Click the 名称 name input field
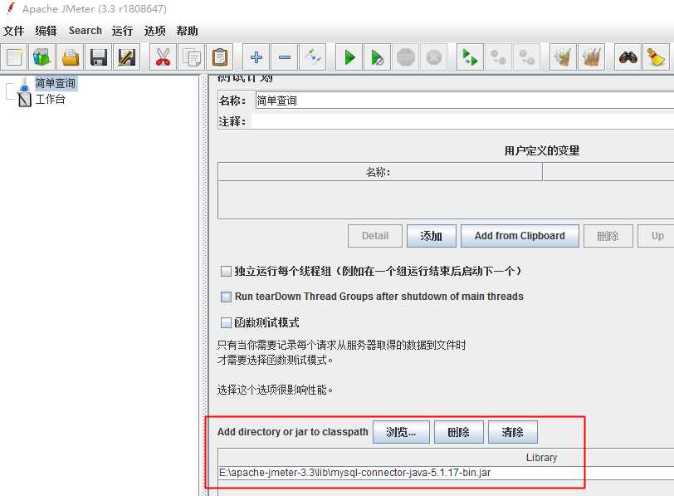Viewport: 674px width, 496px height. [465, 101]
